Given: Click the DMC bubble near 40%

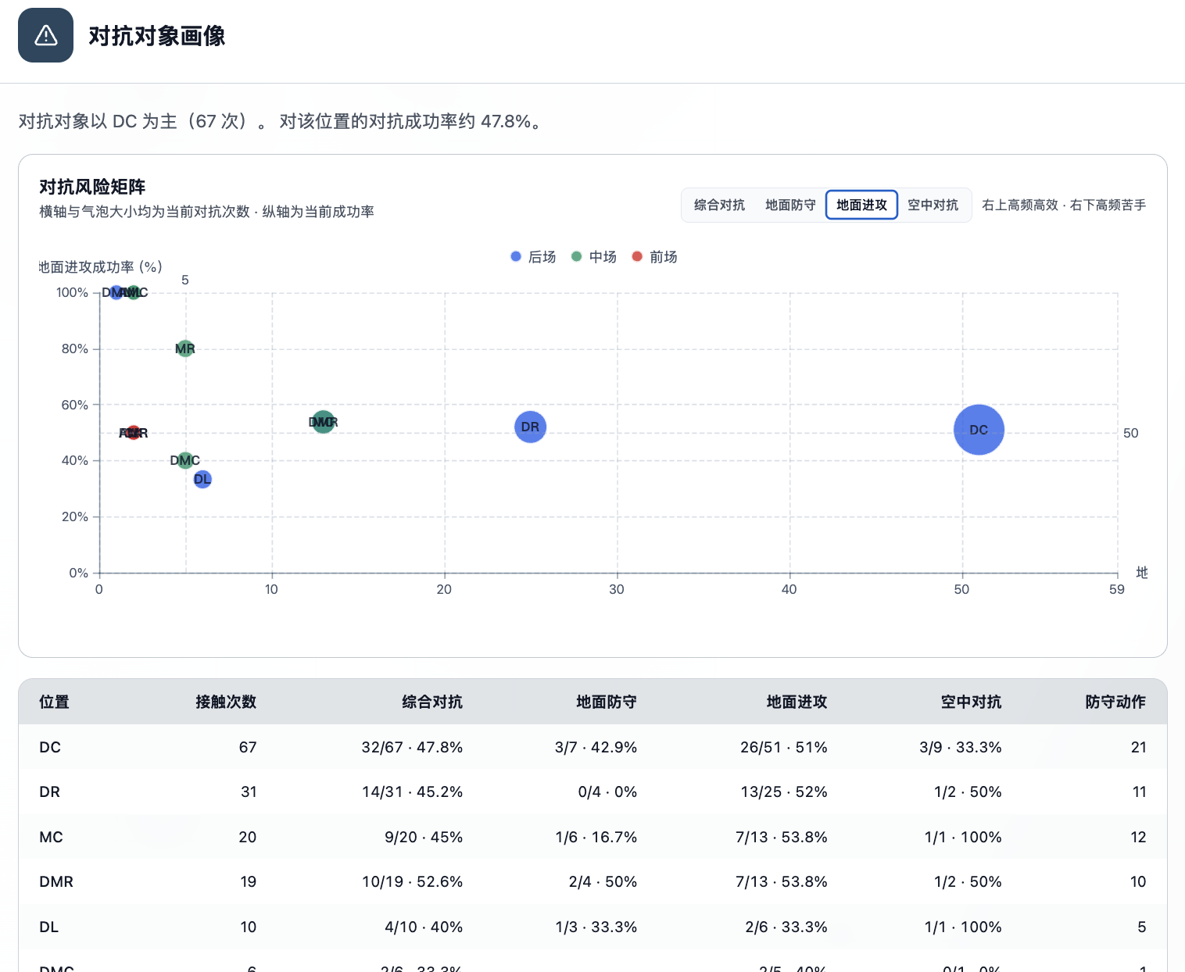Looking at the screenshot, I should (185, 460).
